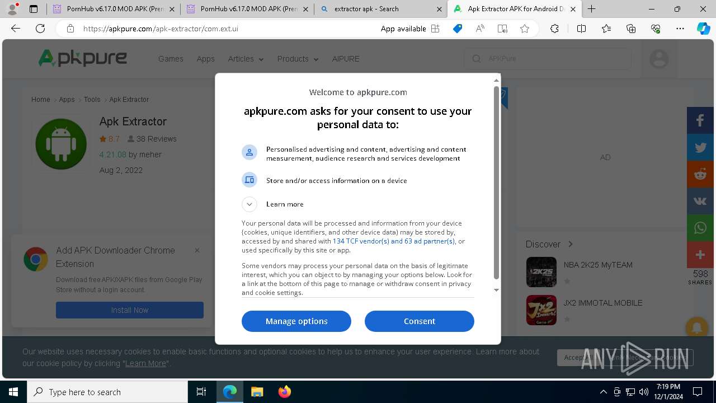The height and width of the screenshot is (403, 716).
Task: Reload the page with refresh icon
Action: (40, 29)
